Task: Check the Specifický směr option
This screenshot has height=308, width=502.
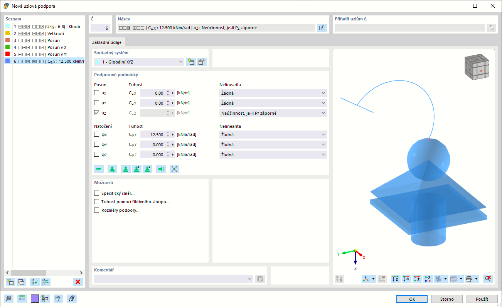Action: 97,193
